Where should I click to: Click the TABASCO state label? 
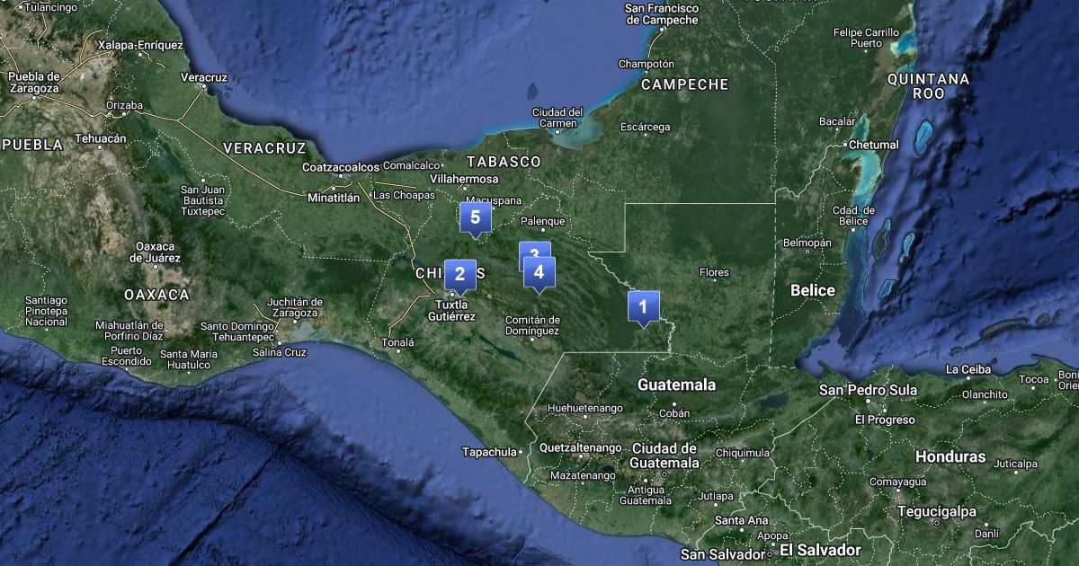tap(504, 162)
